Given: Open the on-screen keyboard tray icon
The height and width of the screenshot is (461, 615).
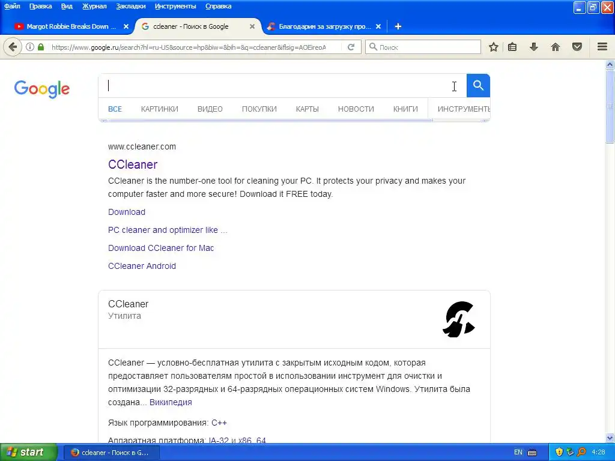Looking at the screenshot, I should [x=532, y=453].
